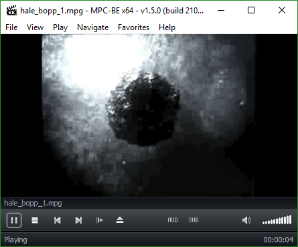Click the Playing status text

coord(15,240)
